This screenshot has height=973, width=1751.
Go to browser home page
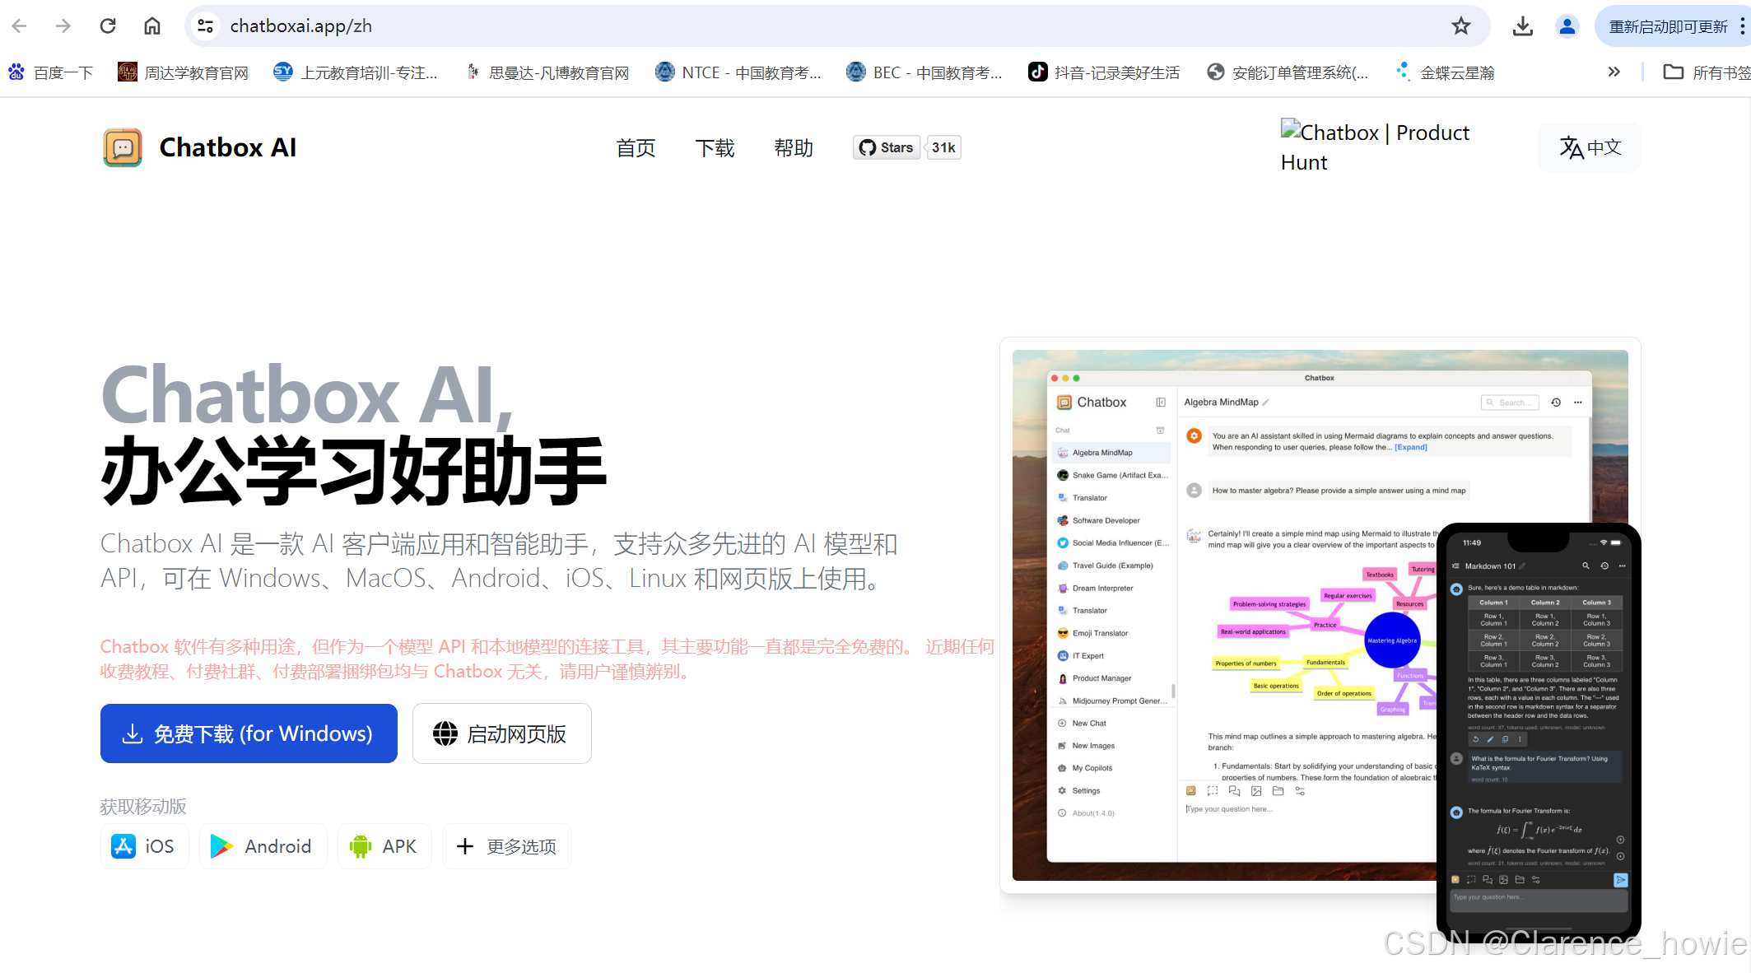point(152,26)
